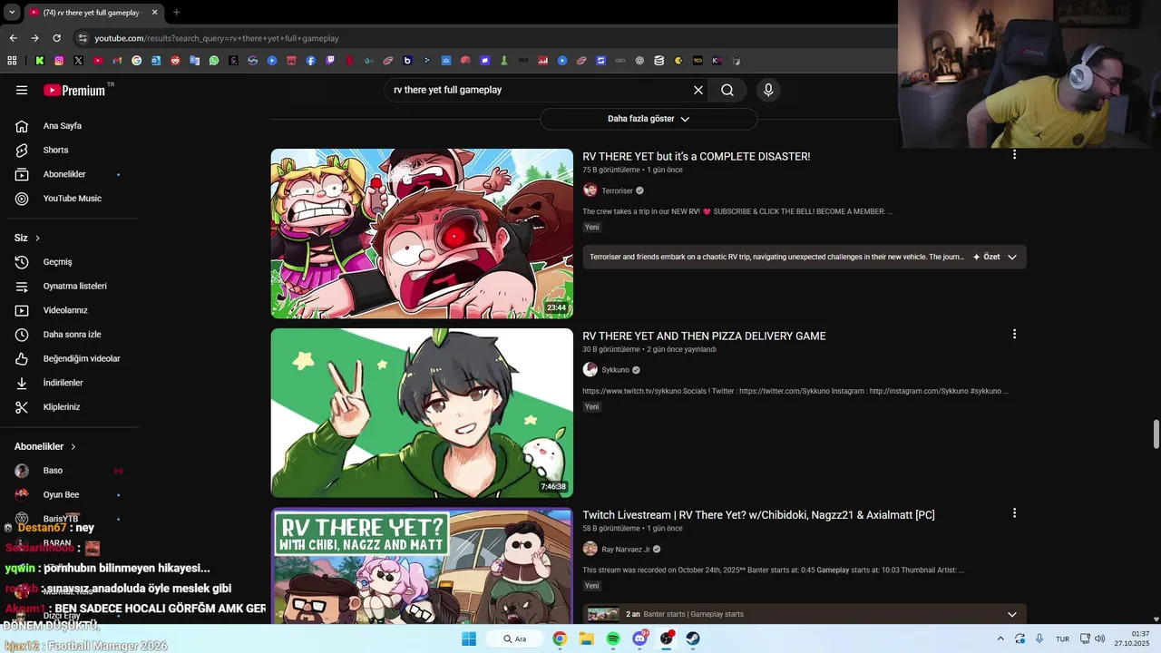The image size is (1161, 653).
Task: Click the address bar URL
Action: [217, 38]
